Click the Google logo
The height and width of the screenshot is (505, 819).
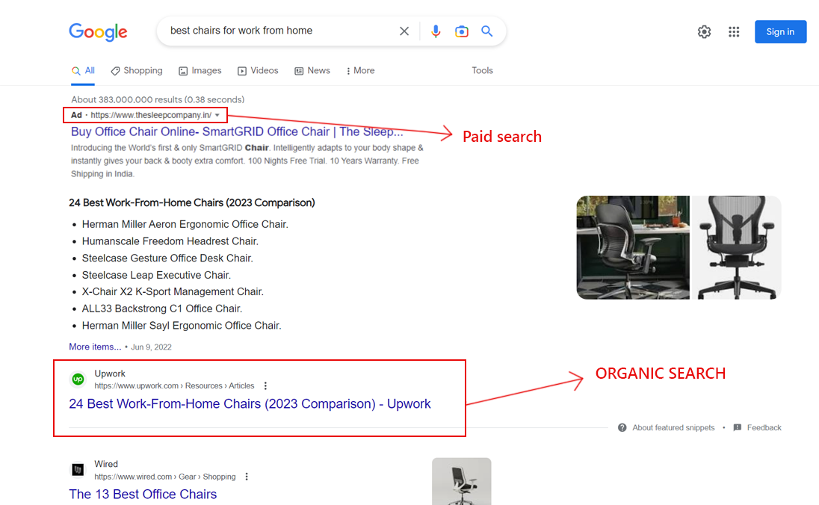[x=98, y=32]
